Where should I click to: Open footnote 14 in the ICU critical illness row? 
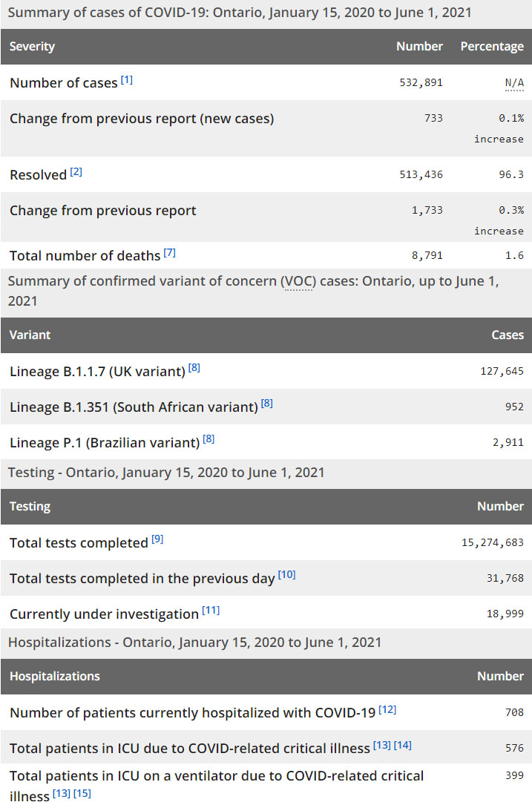pyautogui.click(x=403, y=745)
